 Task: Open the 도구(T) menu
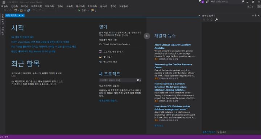click(x=70, y=6)
